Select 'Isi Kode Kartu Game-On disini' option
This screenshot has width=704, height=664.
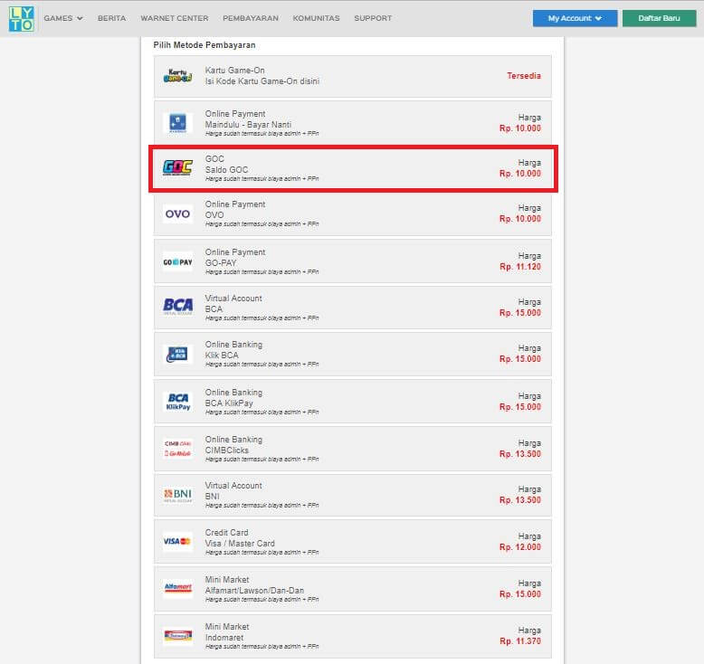(262, 81)
